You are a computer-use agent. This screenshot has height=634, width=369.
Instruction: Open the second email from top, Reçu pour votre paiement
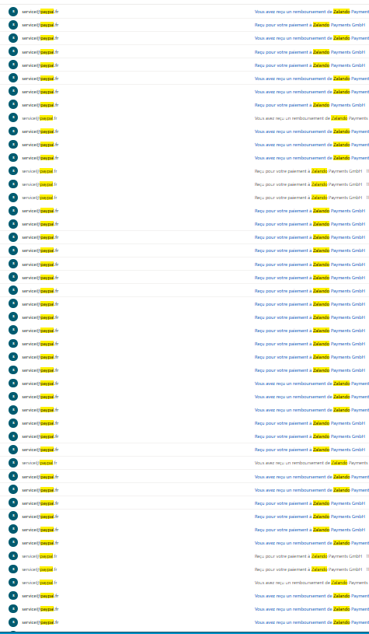click(310, 25)
